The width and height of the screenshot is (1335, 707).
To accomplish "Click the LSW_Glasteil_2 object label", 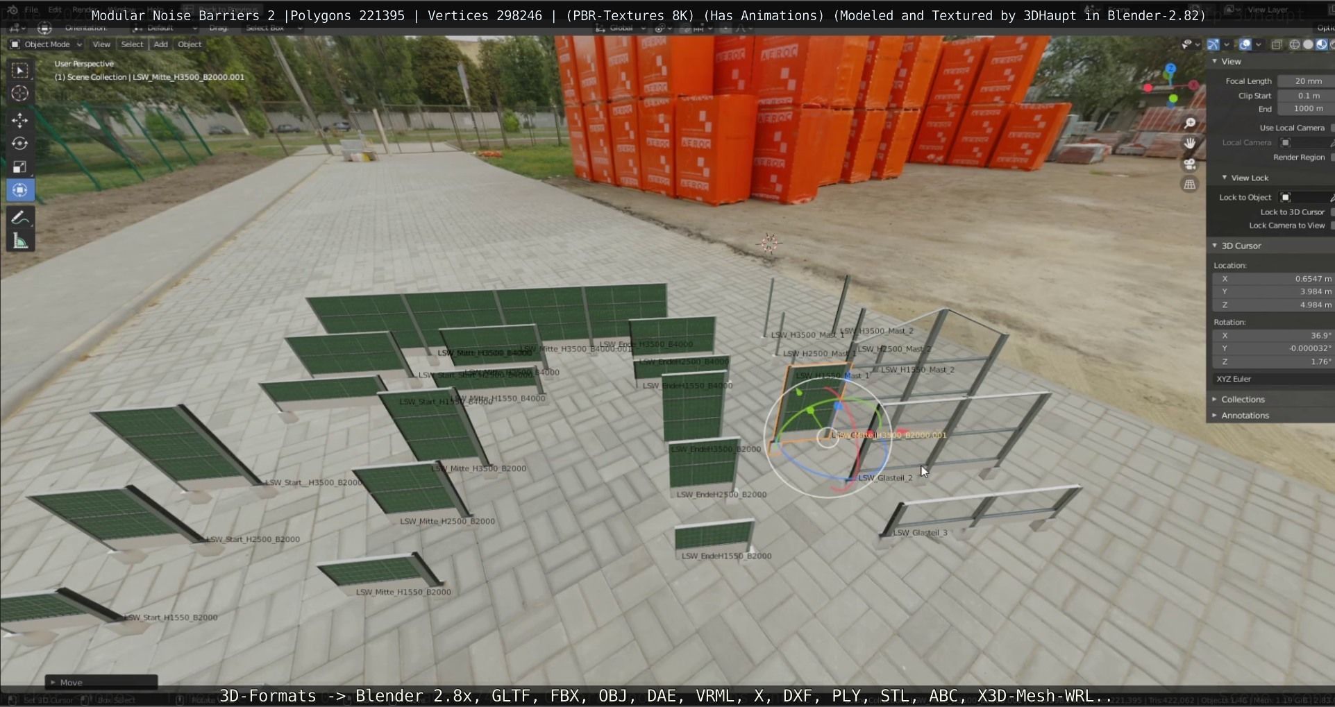I will tap(885, 478).
